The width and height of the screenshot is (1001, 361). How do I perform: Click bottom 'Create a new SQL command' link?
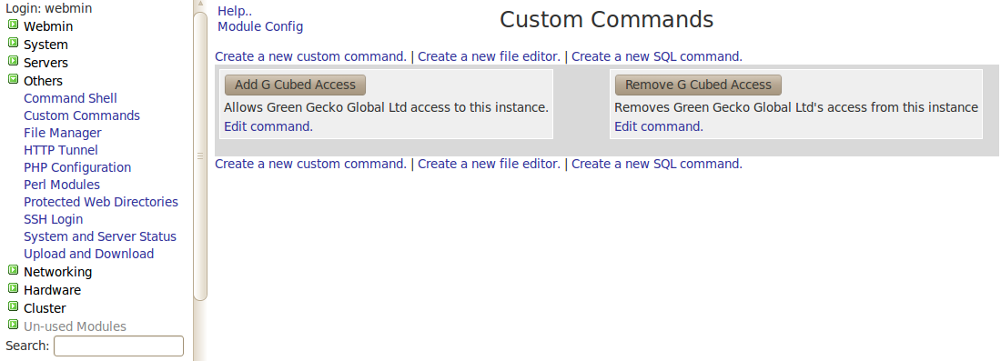pos(657,164)
